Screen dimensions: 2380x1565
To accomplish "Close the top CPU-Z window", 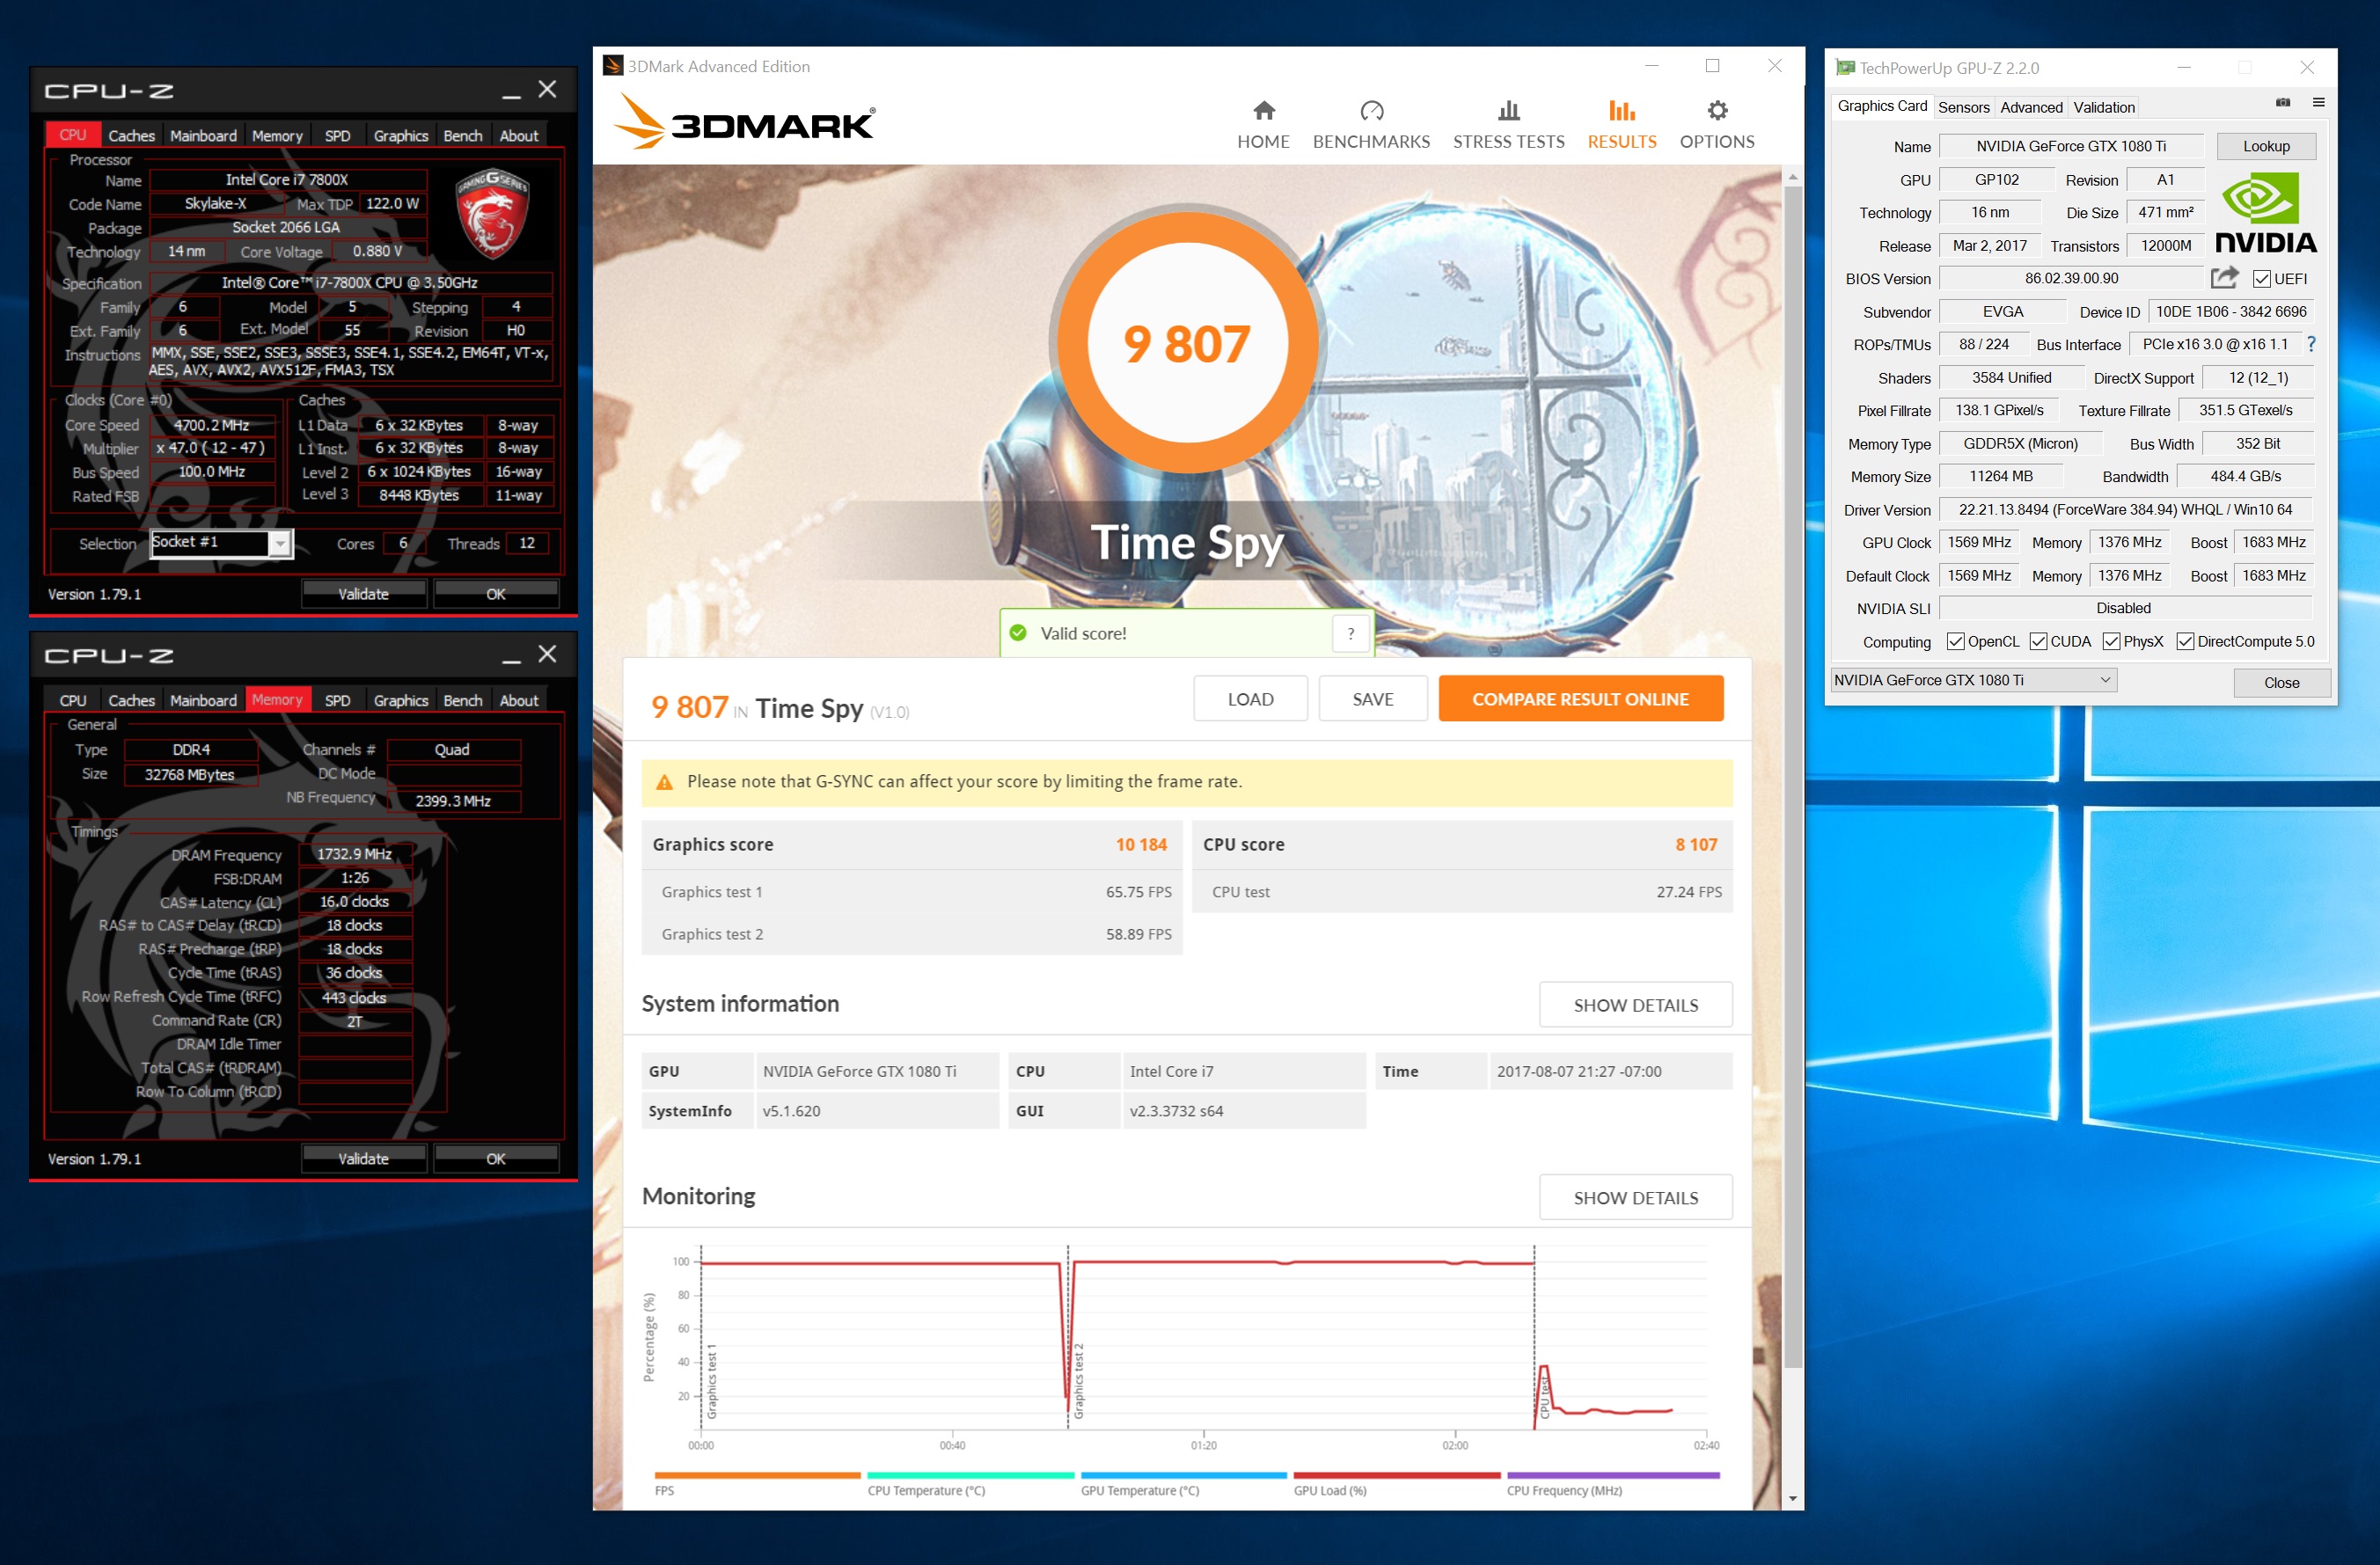I will (x=547, y=90).
